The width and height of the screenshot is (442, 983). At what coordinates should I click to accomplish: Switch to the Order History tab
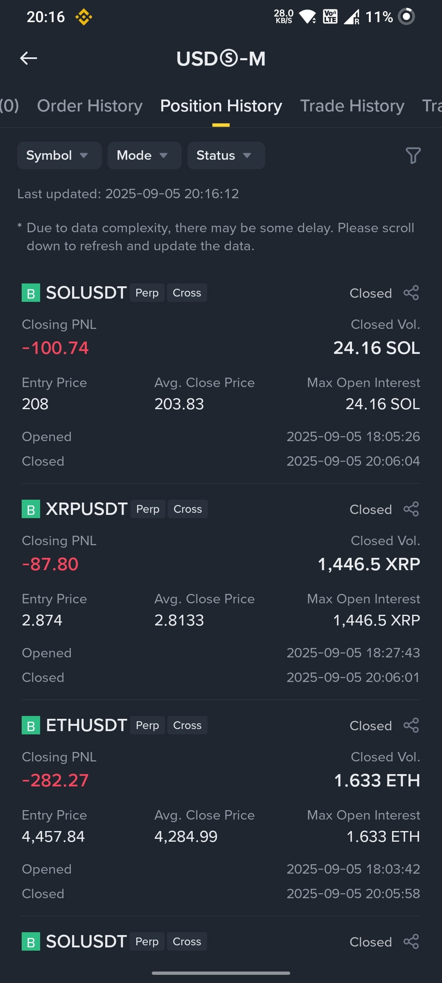pyautogui.click(x=90, y=106)
